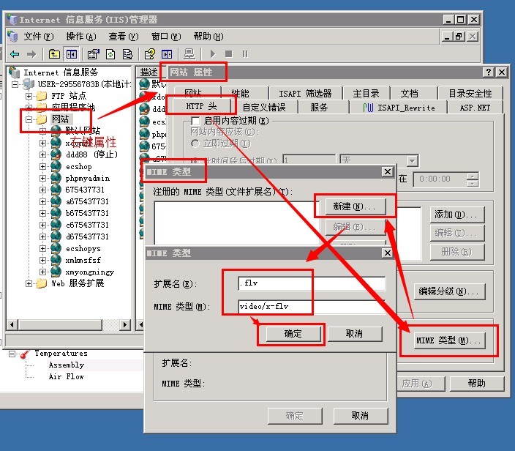Select the ecshop website globe icon

pyautogui.click(x=56, y=166)
